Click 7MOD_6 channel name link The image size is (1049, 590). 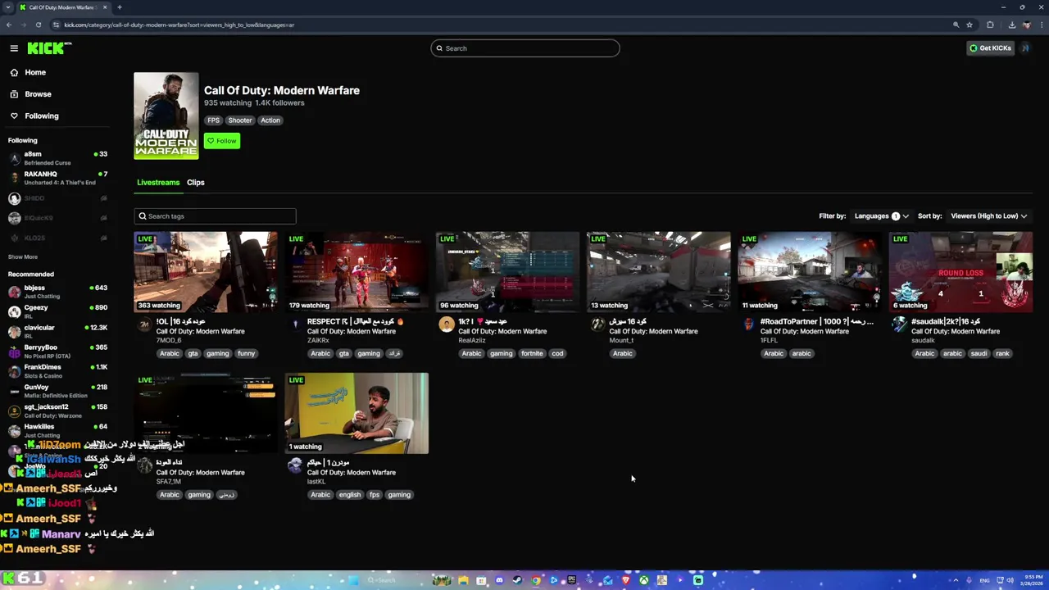point(169,340)
